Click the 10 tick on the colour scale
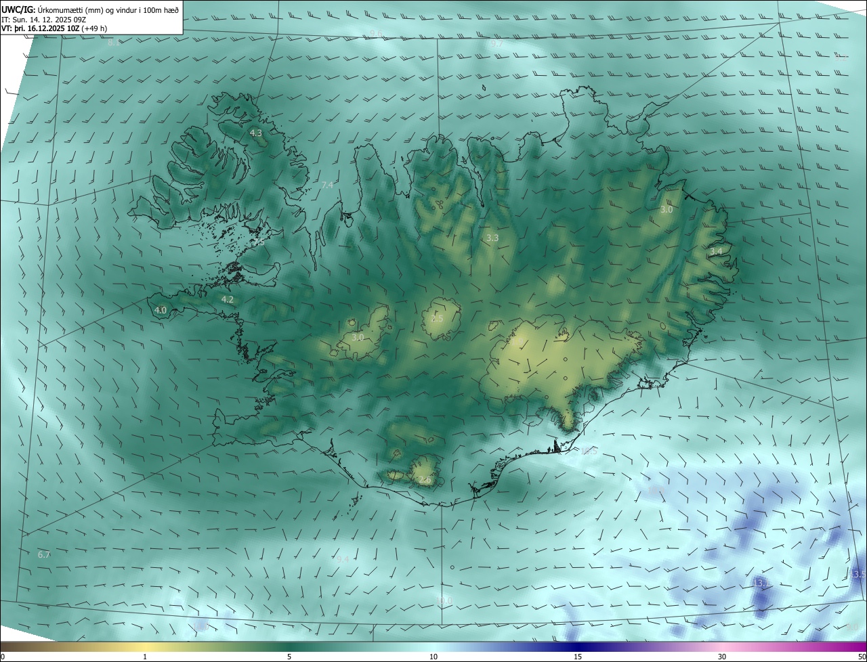This screenshot has width=867, height=662. (x=433, y=657)
